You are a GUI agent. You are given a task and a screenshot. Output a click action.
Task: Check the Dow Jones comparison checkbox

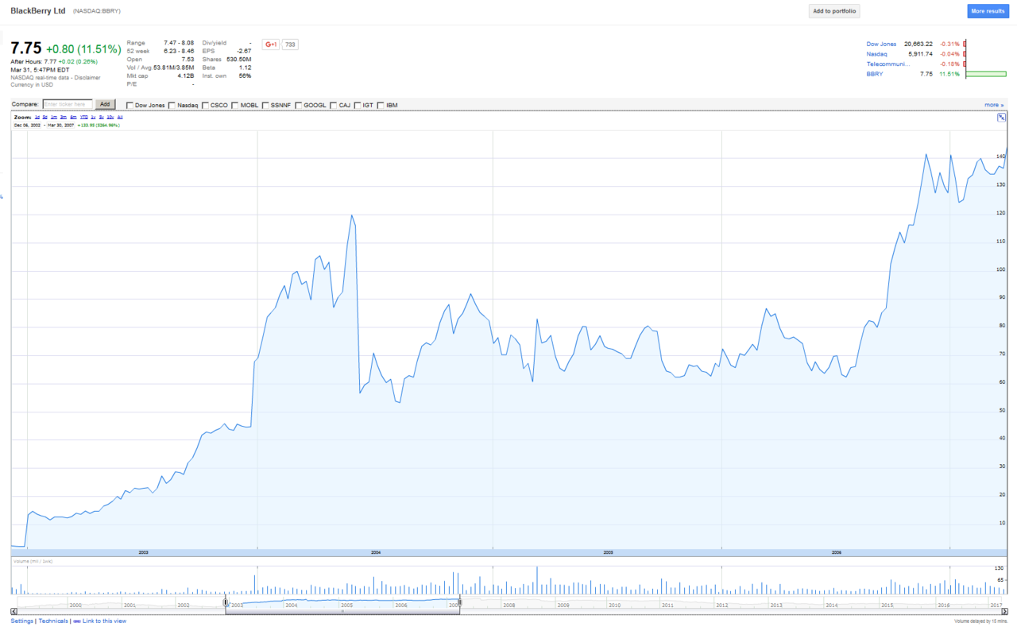pyautogui.click(x=130, y=105)
